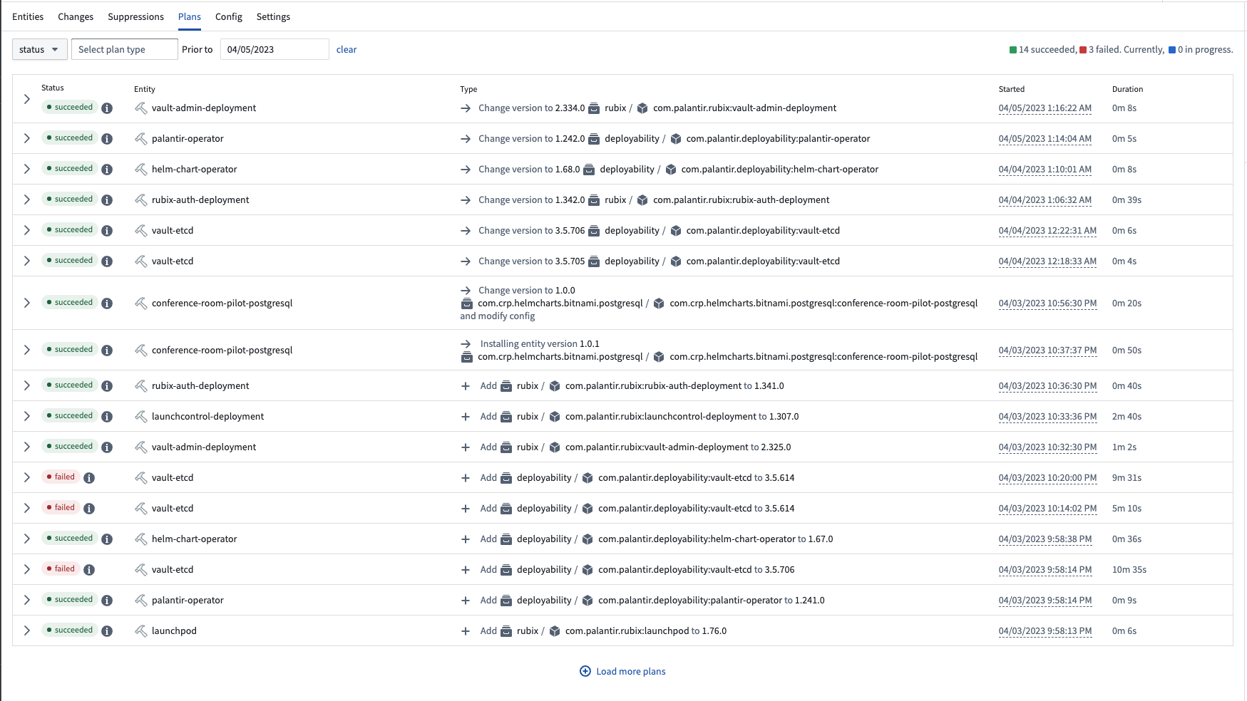The height and width of the screenshot is (701, 1247).
Task: Click the hammer icon beside palantir-operator 1.242.0
Action: (x=141, y=138)
